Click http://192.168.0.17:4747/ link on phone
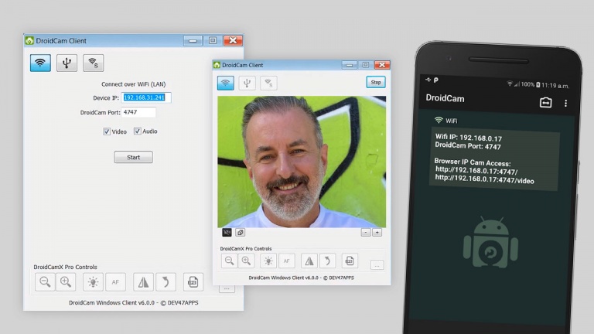Screen dimensions: 594x334 click(476, 170)
